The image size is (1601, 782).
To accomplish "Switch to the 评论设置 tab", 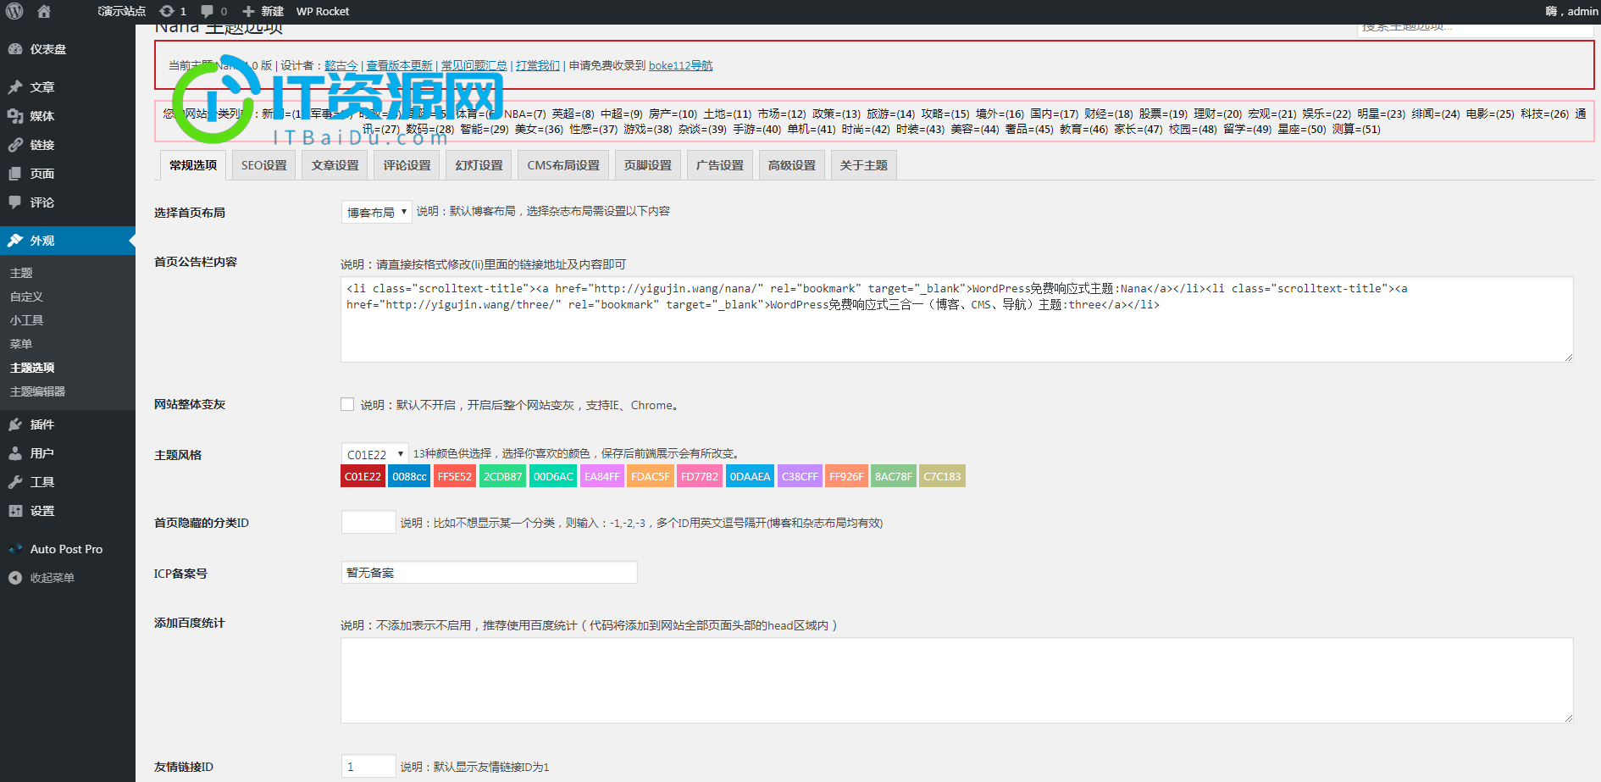I will [407, 165].
